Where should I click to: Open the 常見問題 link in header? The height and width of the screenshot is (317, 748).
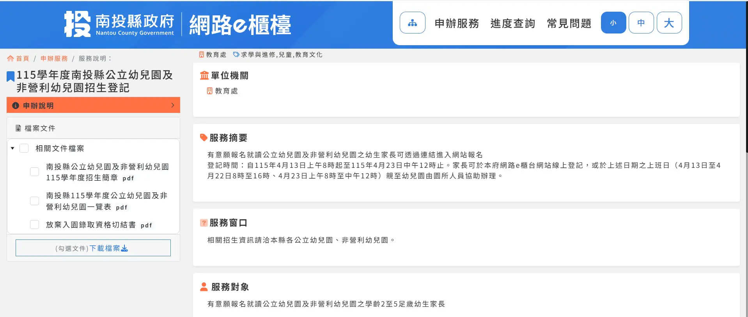point(569,23)
